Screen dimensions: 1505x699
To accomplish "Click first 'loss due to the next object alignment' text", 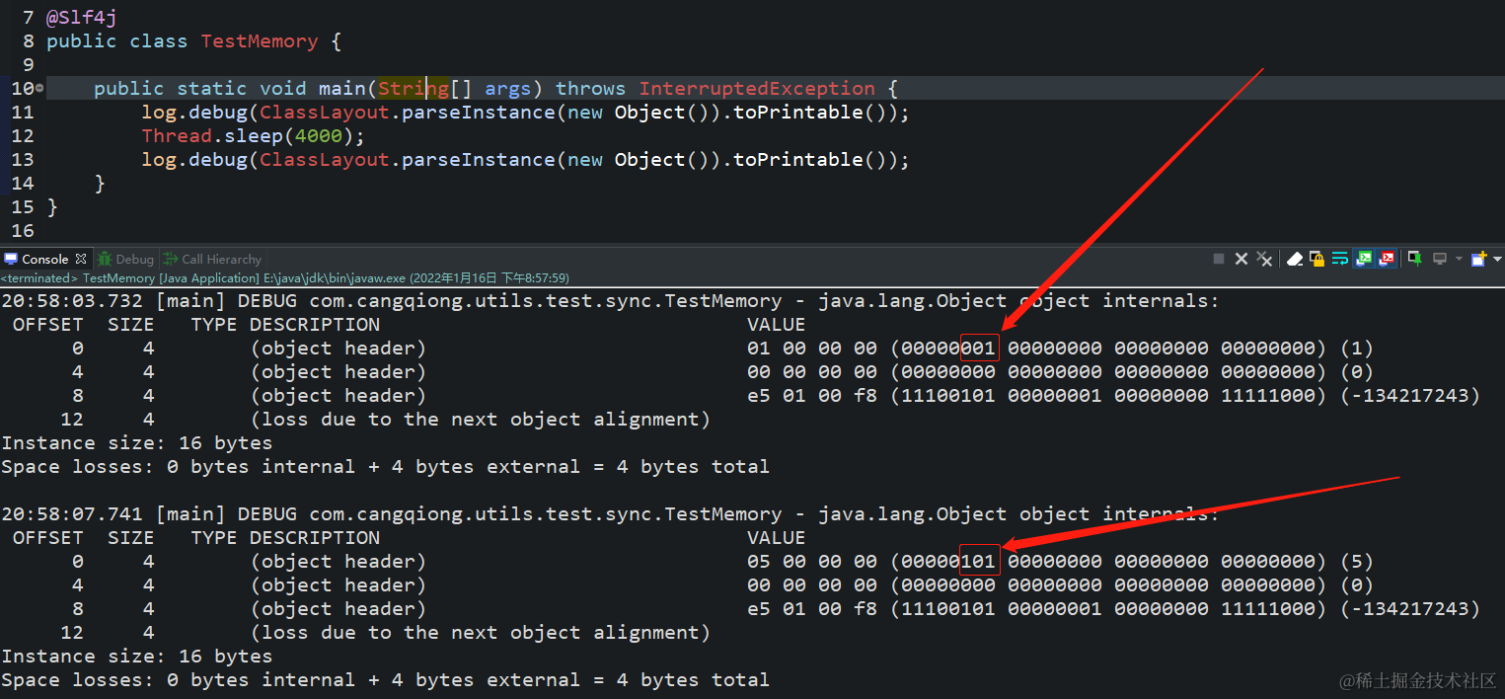I will click(x=481, y=420).
